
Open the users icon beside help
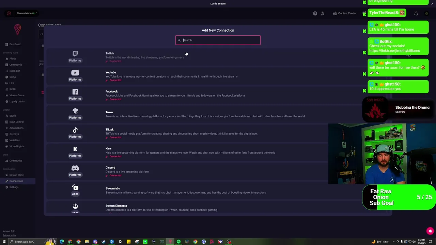(323, 13)
